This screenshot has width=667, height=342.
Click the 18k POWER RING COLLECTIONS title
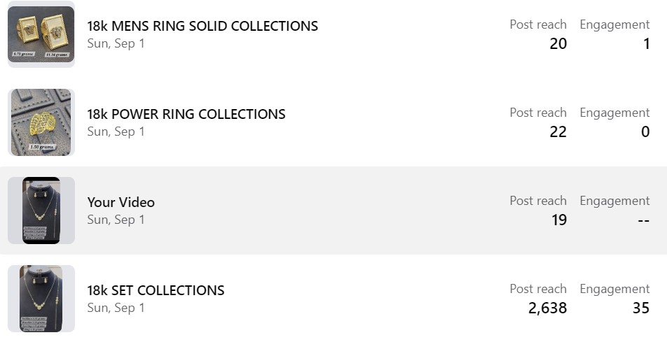pyautogui.click(x=186, y=114)
